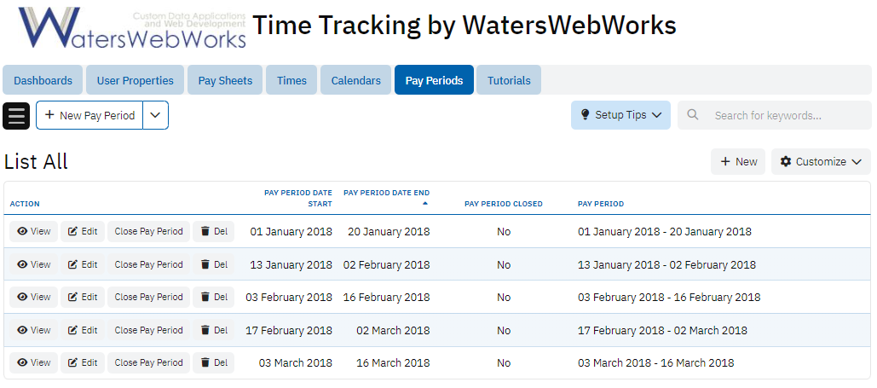The width and height of the screenshot is (877, 388).
Task: Switch to the Pay Sheets tab
Action: [225, 80]
